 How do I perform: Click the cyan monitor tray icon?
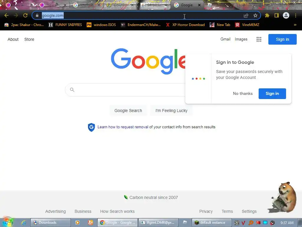[x=265, y=223]
